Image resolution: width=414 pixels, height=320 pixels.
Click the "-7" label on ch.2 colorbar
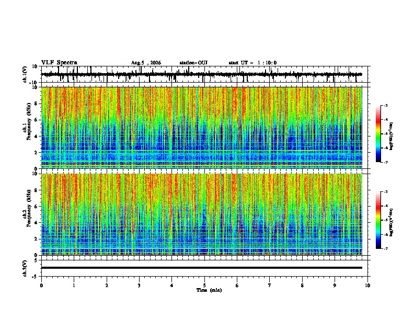click(386, 249)
